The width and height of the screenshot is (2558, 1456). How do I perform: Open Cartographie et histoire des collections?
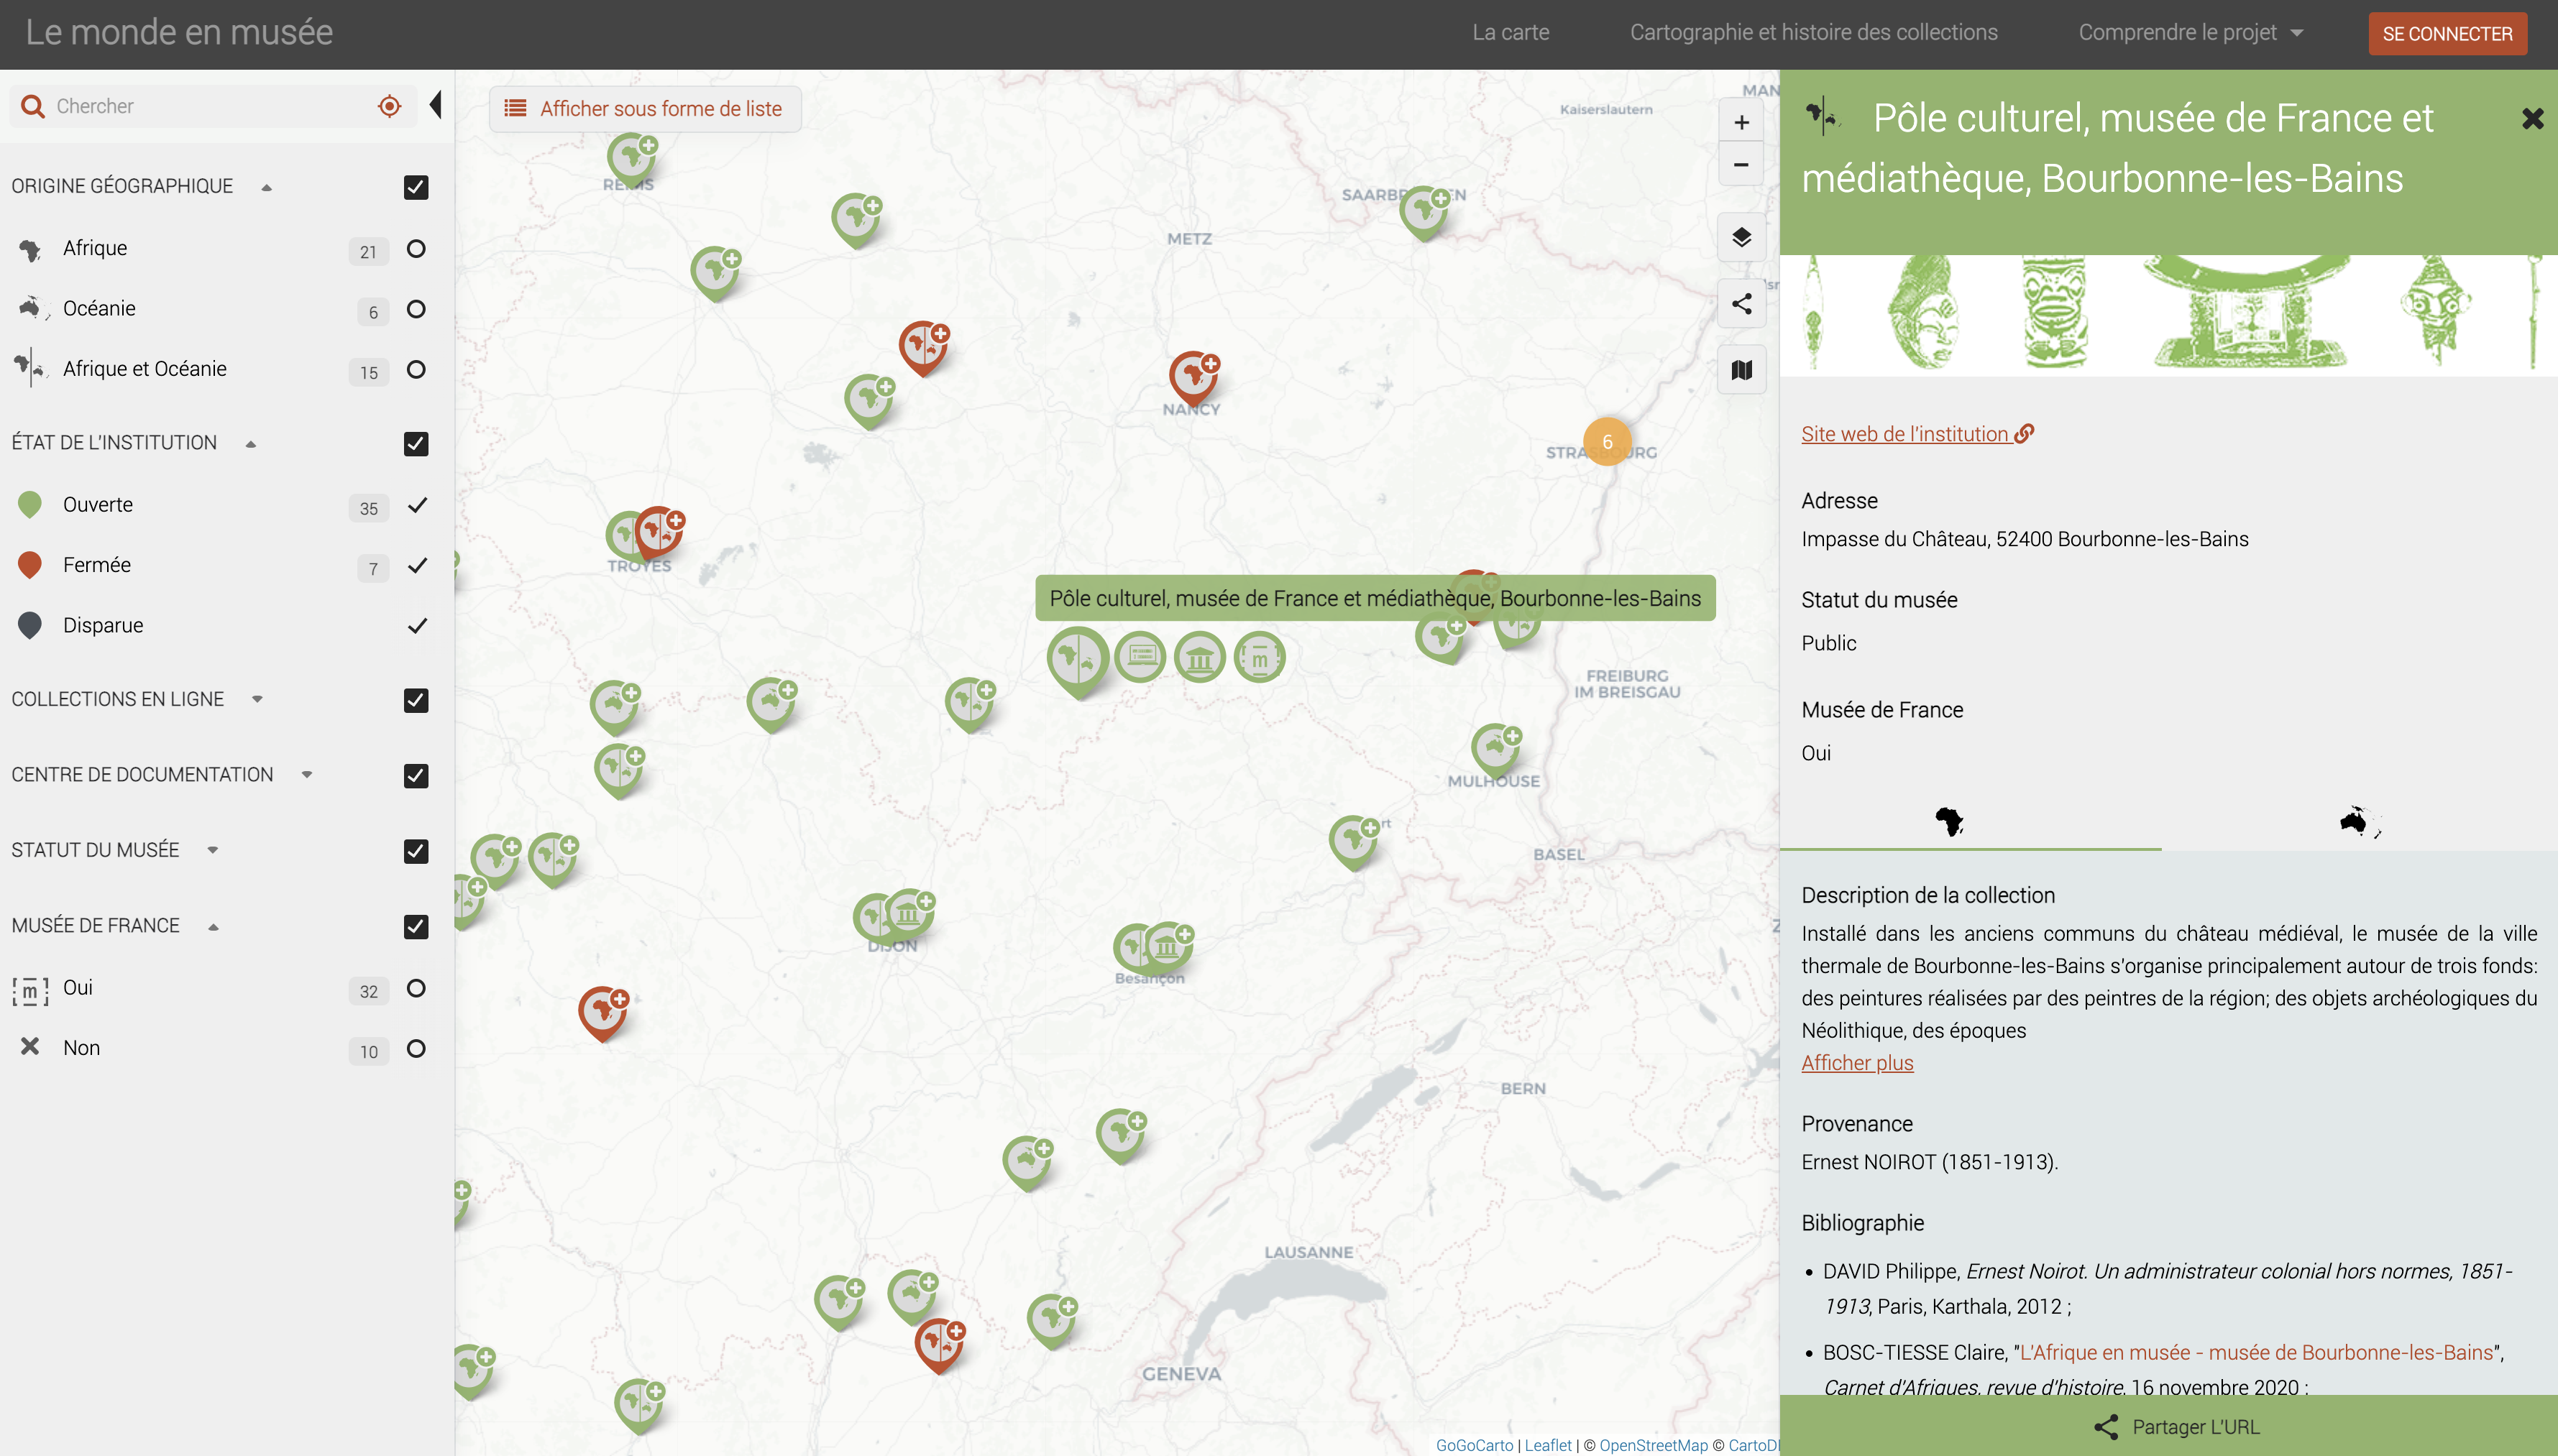(x=1812, y=33)
